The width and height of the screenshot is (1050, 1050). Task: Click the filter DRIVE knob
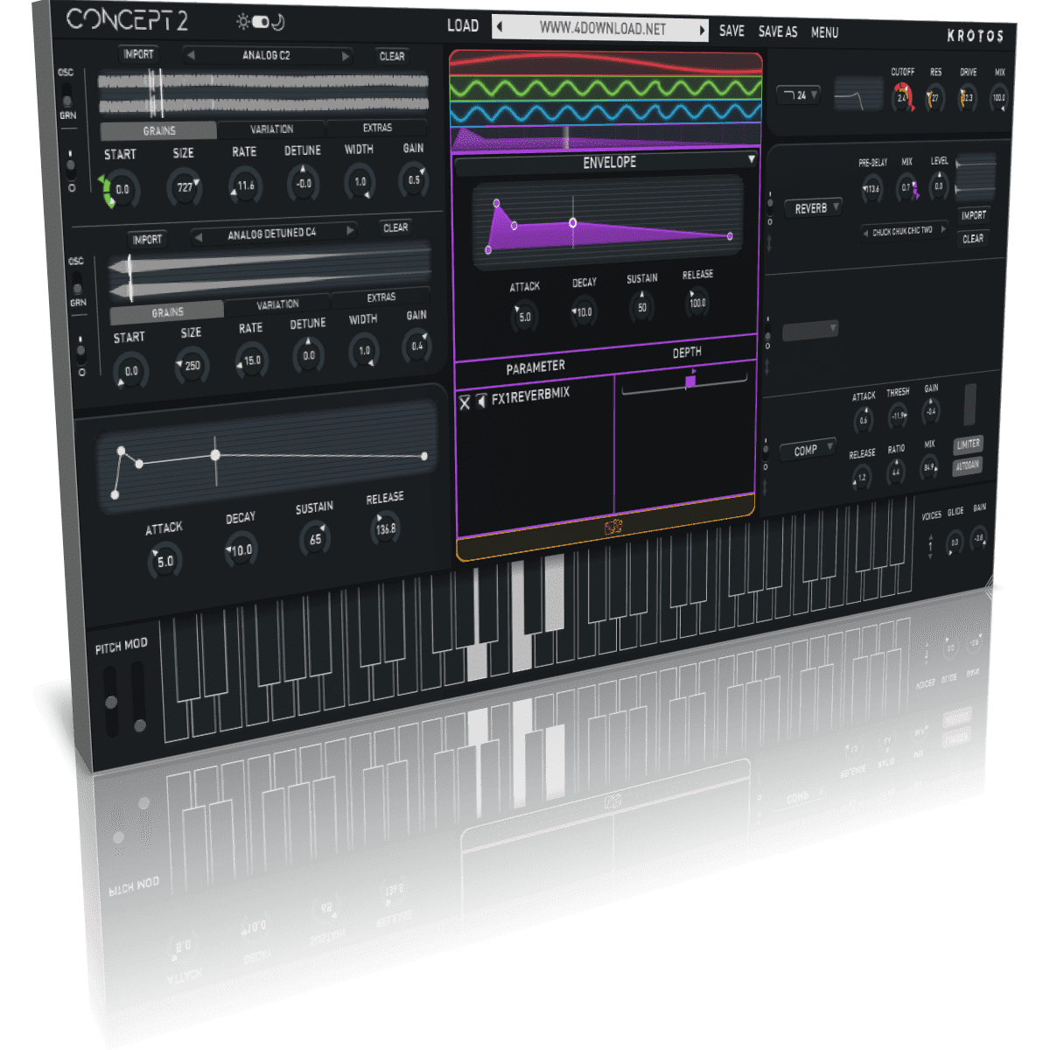967,98
